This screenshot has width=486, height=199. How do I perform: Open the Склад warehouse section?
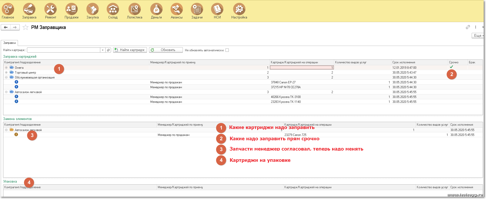113,9
